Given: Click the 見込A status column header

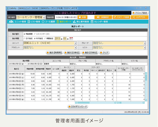Looking at the screenshot, I should (109, 71).
